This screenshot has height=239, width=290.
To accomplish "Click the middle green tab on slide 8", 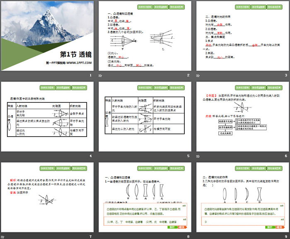I will pyautogui.click(x=161, y=168).
